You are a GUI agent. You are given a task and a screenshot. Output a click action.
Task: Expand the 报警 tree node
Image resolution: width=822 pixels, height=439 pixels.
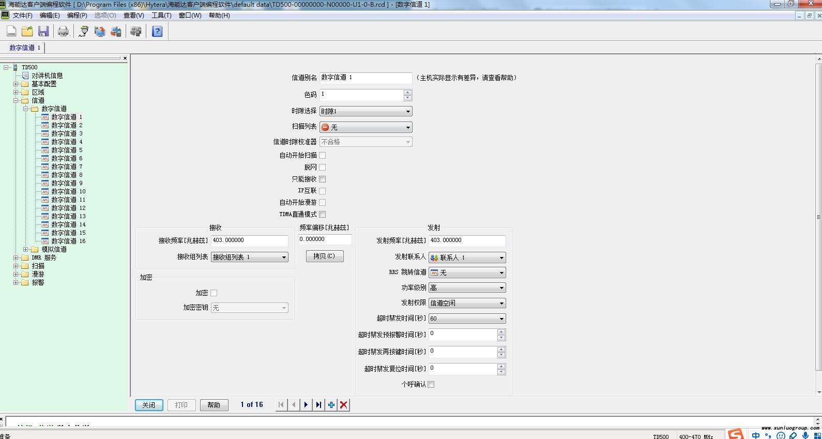16,282
